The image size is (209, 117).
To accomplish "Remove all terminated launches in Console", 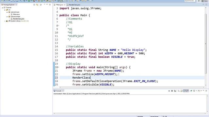I will (175, 91).
